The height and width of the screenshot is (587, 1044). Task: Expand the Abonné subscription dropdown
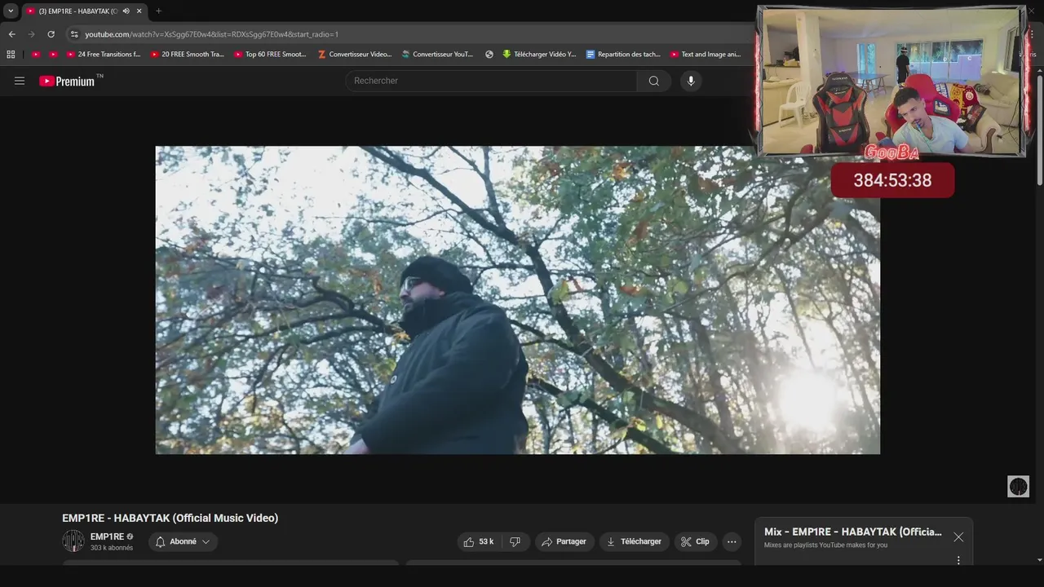click(x=183, y=541)
